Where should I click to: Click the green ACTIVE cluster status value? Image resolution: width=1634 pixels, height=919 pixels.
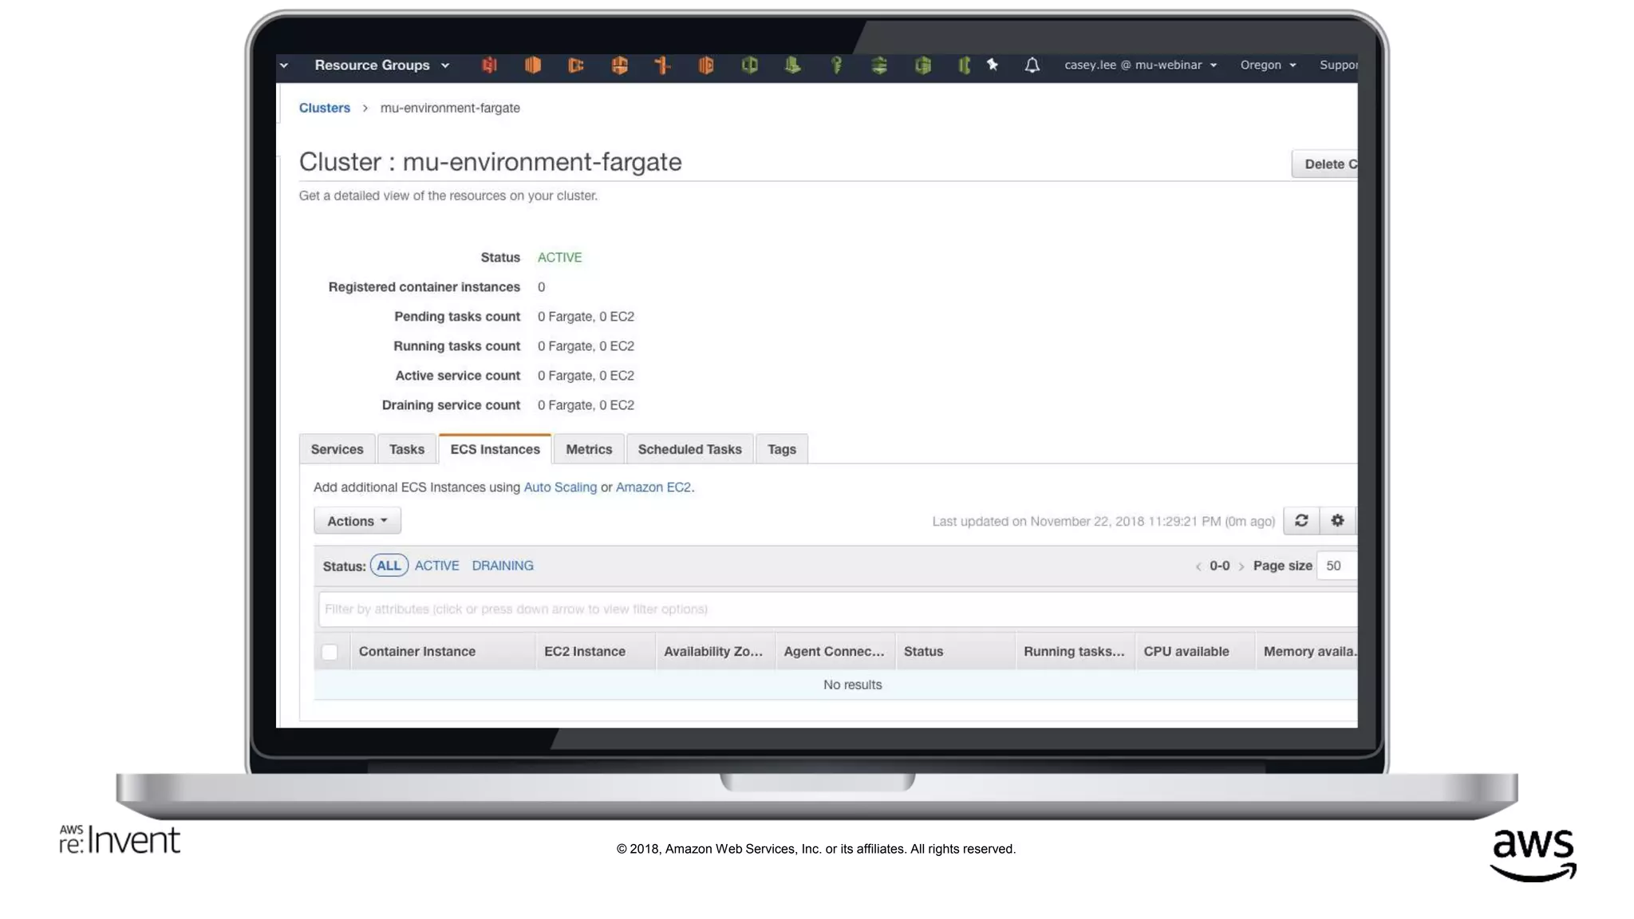559,258
